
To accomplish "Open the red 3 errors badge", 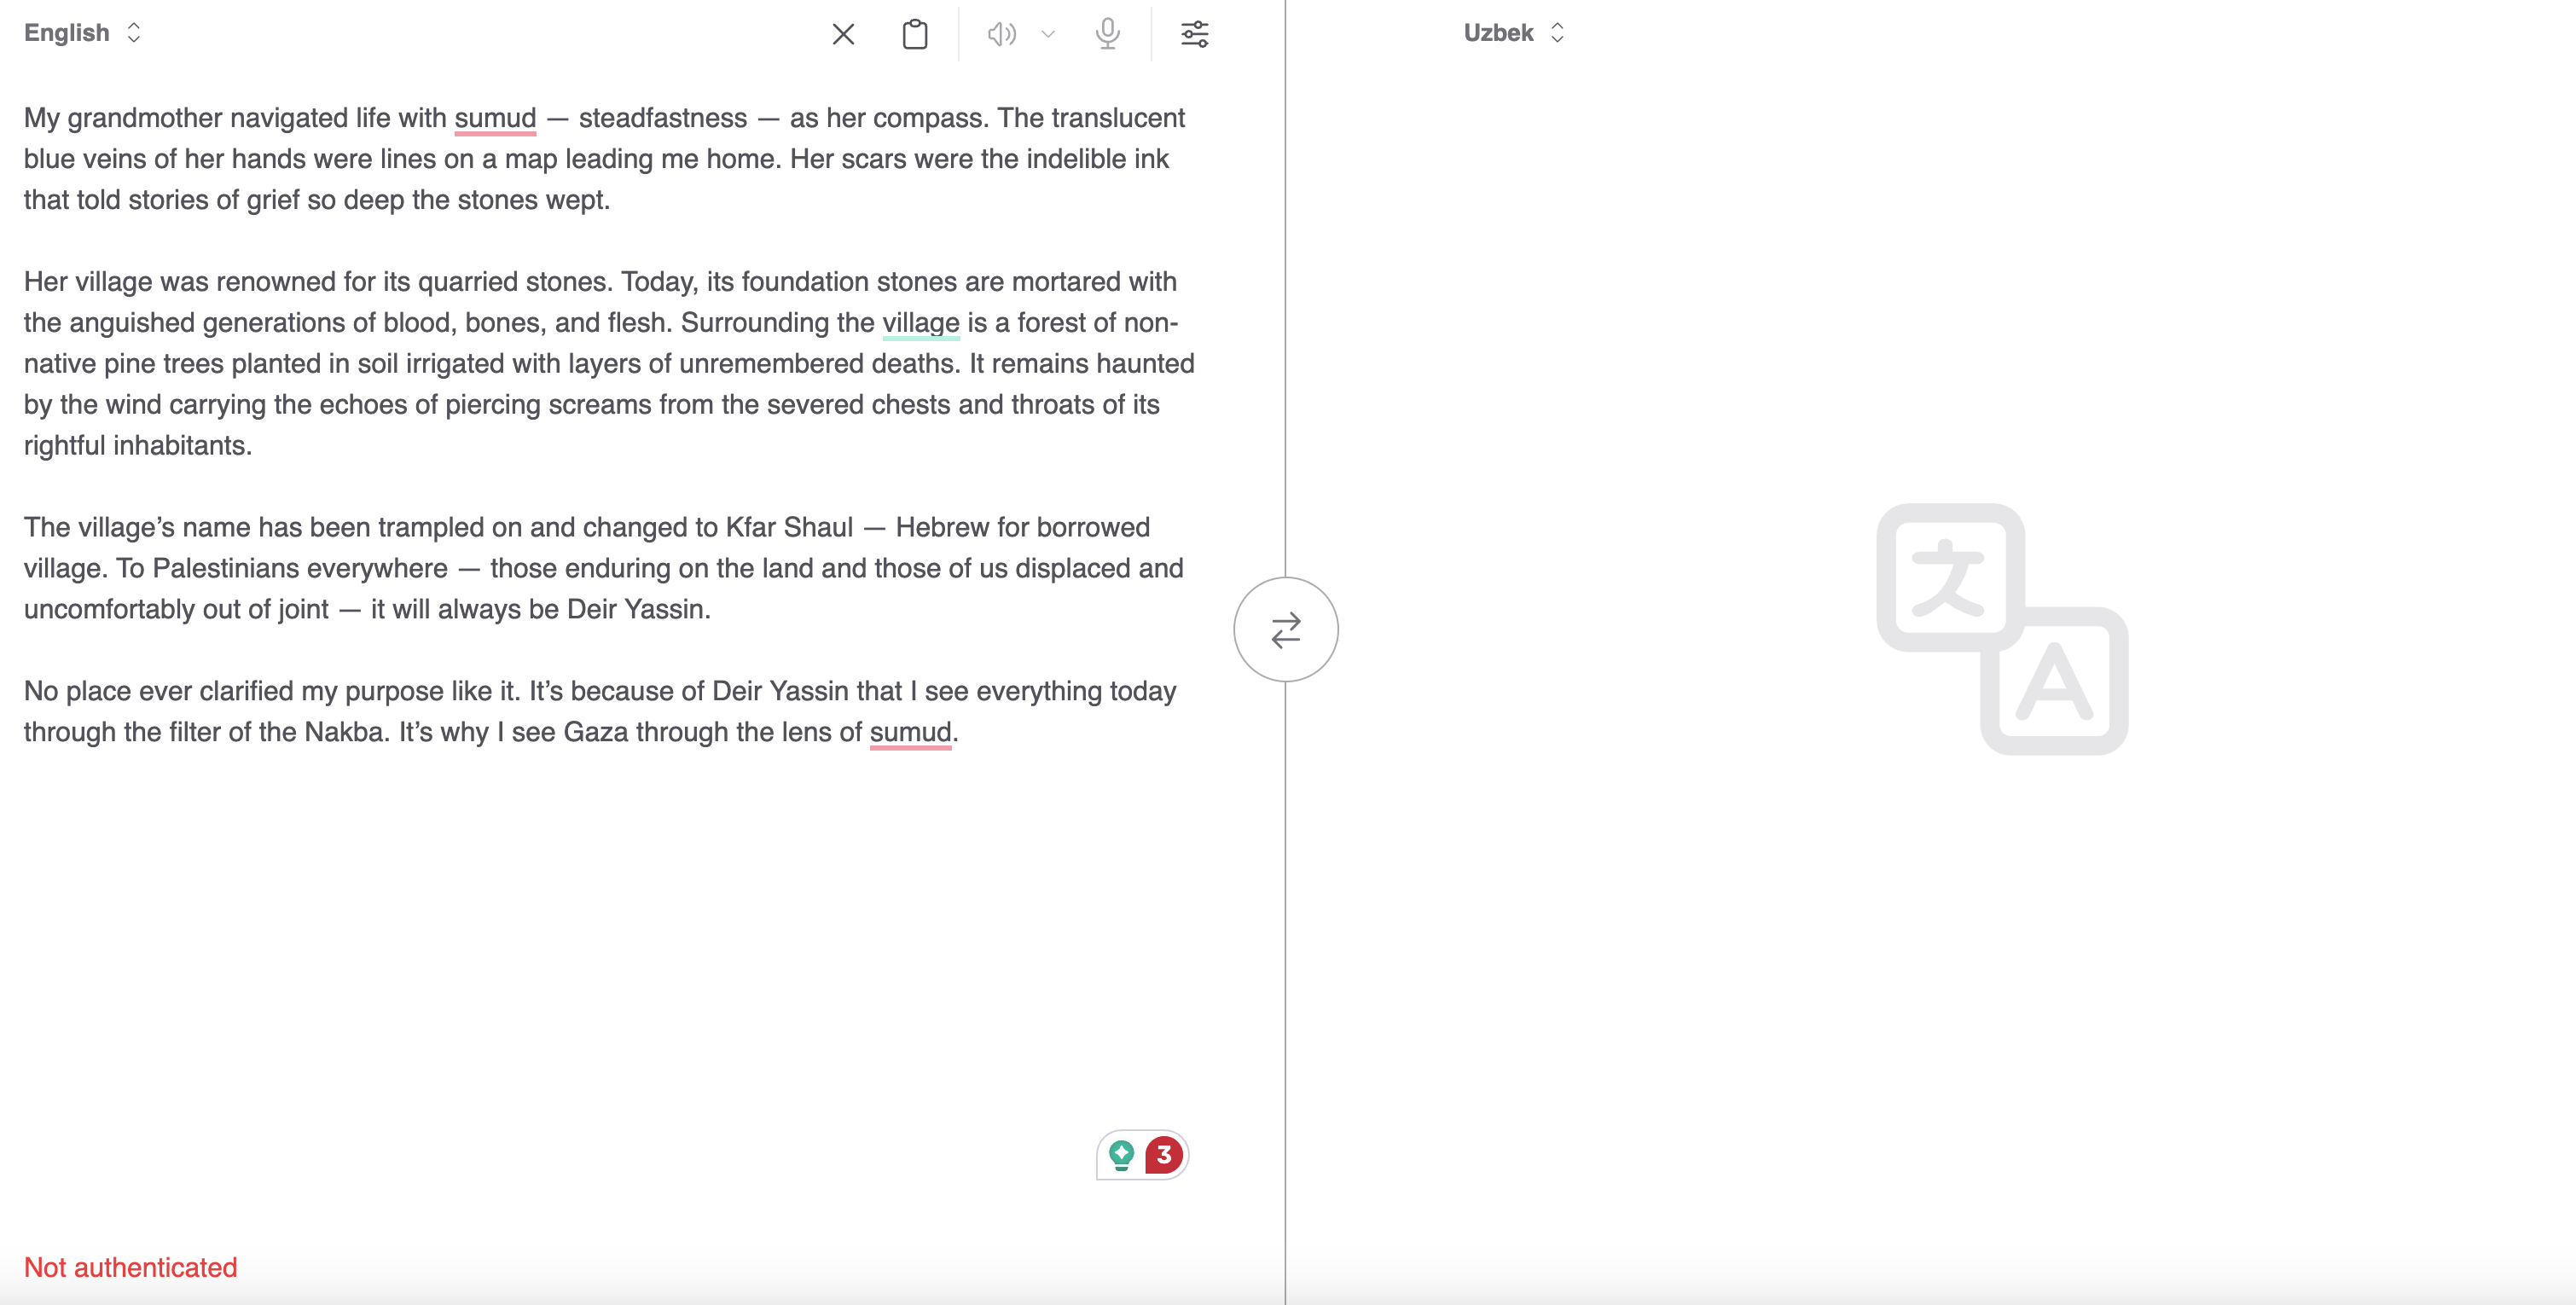I will point(1163,1155).
